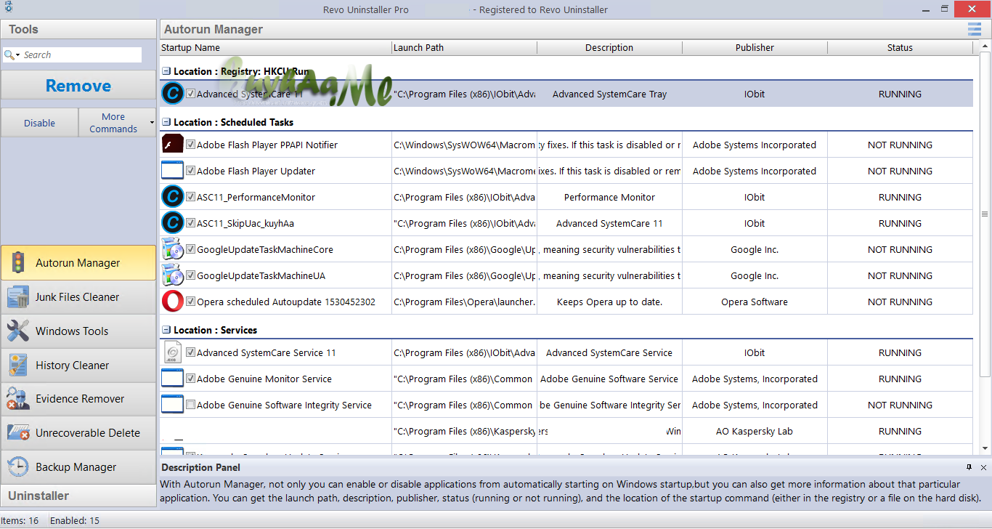Click the Disable button
Viewport: 992px width, 529px height.
tap(39, 123)
